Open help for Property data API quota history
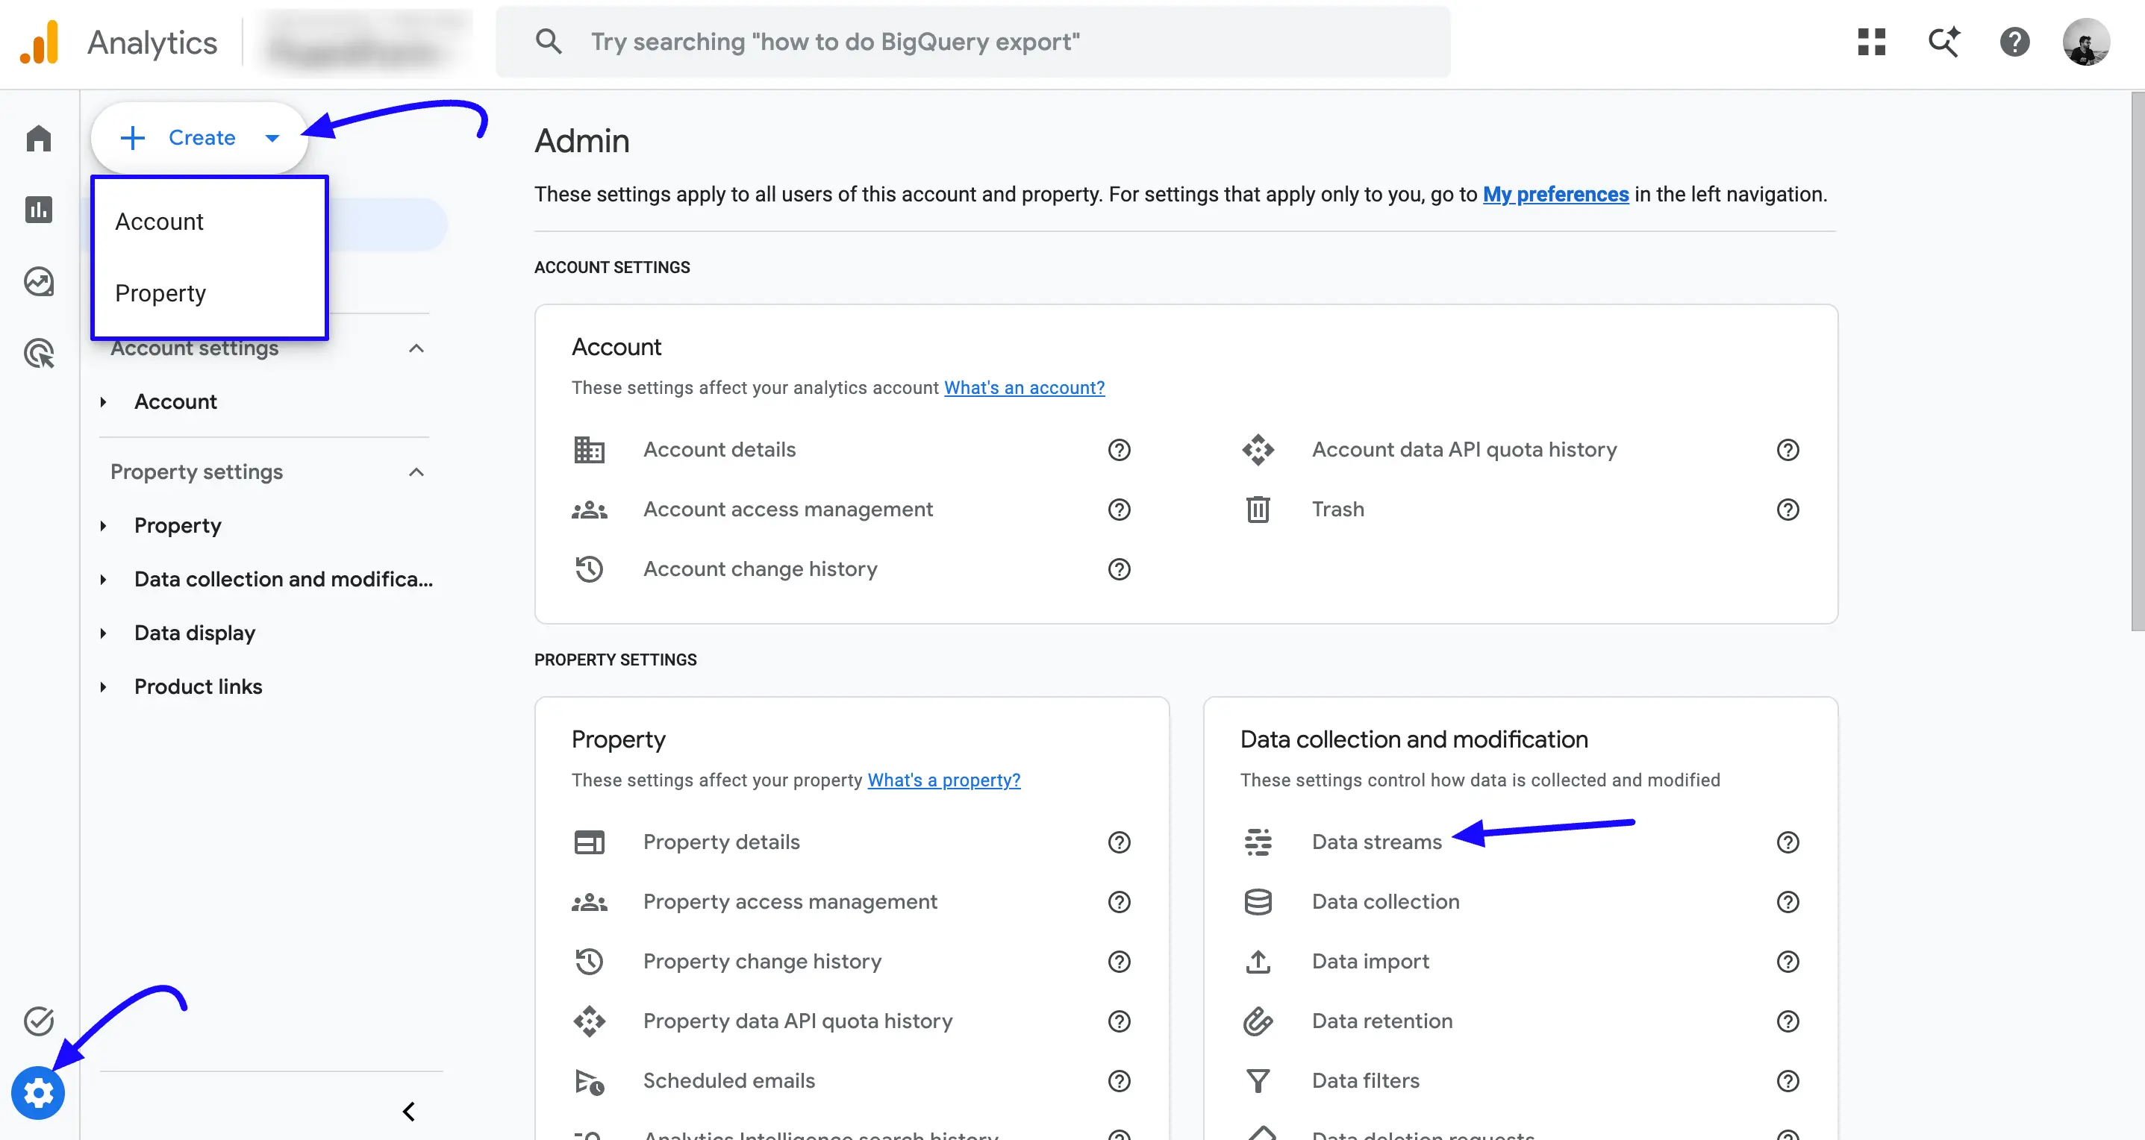2145x1140 pixels. 1119,1021
